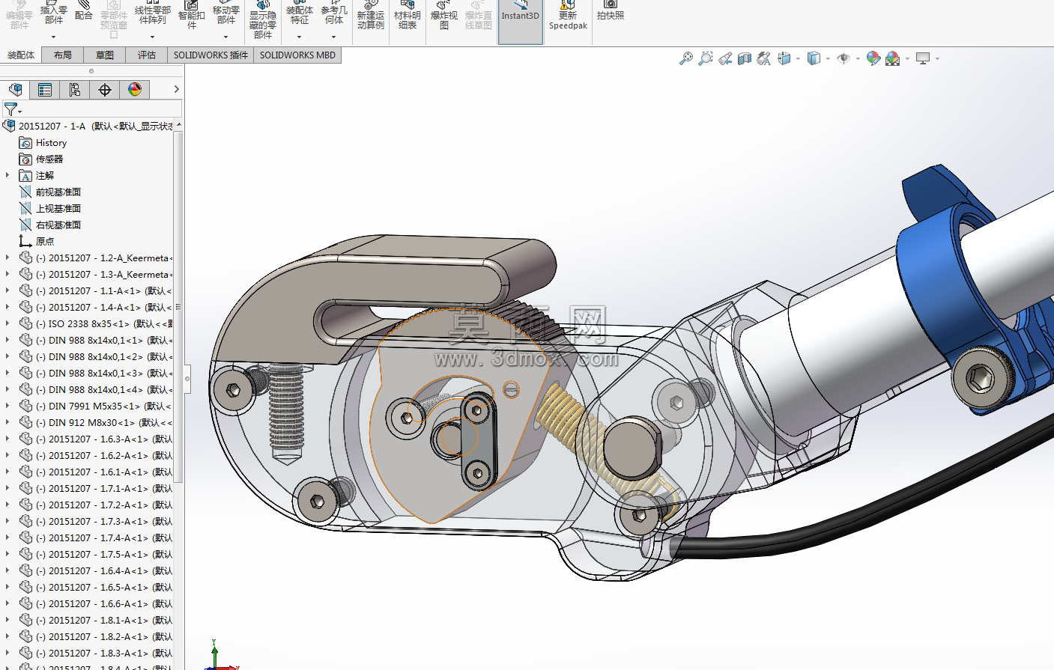This screenshot has height=670, width=1054.
Task: Open the DimXpertManager crosshair tab
Action: point(105,90)
